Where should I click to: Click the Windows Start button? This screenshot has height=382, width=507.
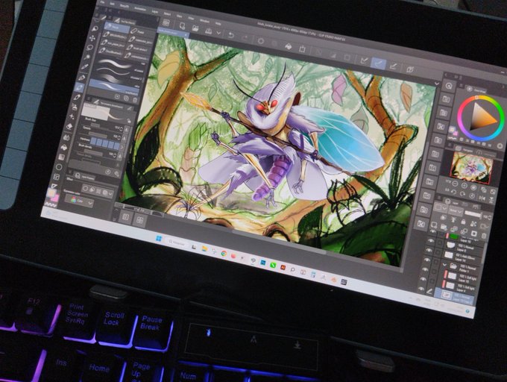[158, 239]
